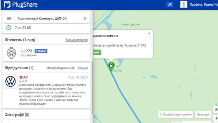Click the profile avatar icon

(x=184, y=4)
